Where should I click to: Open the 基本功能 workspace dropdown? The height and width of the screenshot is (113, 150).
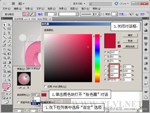[79, 4]
